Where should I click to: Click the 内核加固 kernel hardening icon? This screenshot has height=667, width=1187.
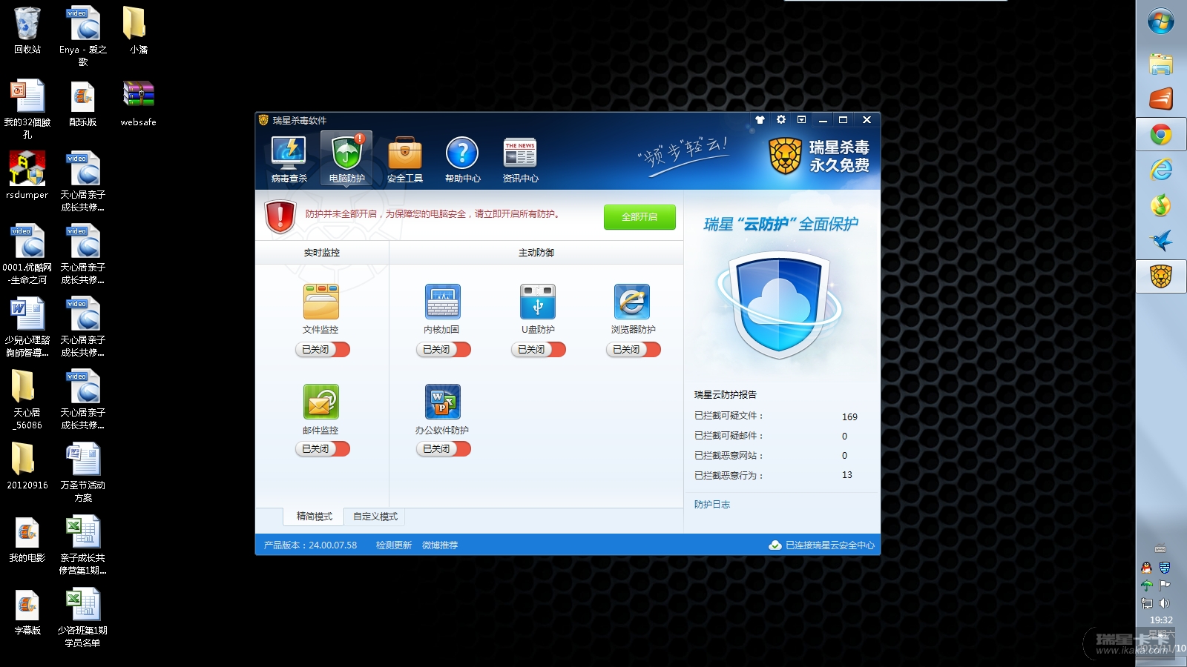click(442, 302)
